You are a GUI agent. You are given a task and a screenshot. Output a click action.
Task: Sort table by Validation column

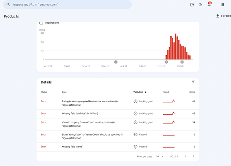[140, 92]
